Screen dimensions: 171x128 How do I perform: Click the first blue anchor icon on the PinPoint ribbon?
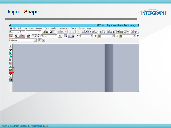(x=66, y=36)
